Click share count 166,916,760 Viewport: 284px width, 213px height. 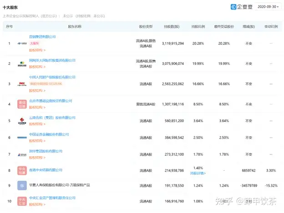click(x=174, y=201)
